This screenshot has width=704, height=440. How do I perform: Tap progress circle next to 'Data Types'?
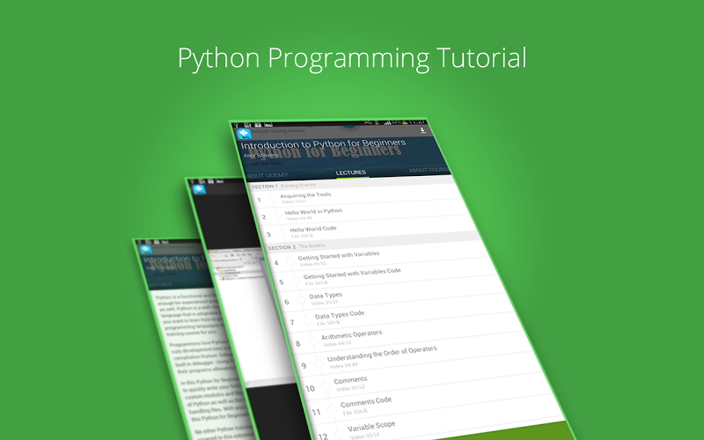[301, 299]
